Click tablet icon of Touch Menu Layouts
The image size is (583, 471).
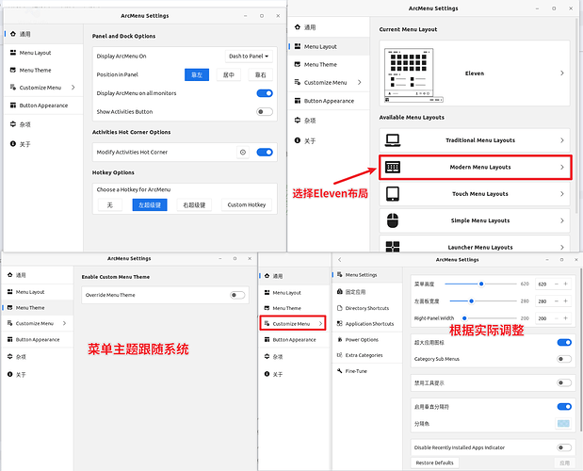(x=393, y=194)
